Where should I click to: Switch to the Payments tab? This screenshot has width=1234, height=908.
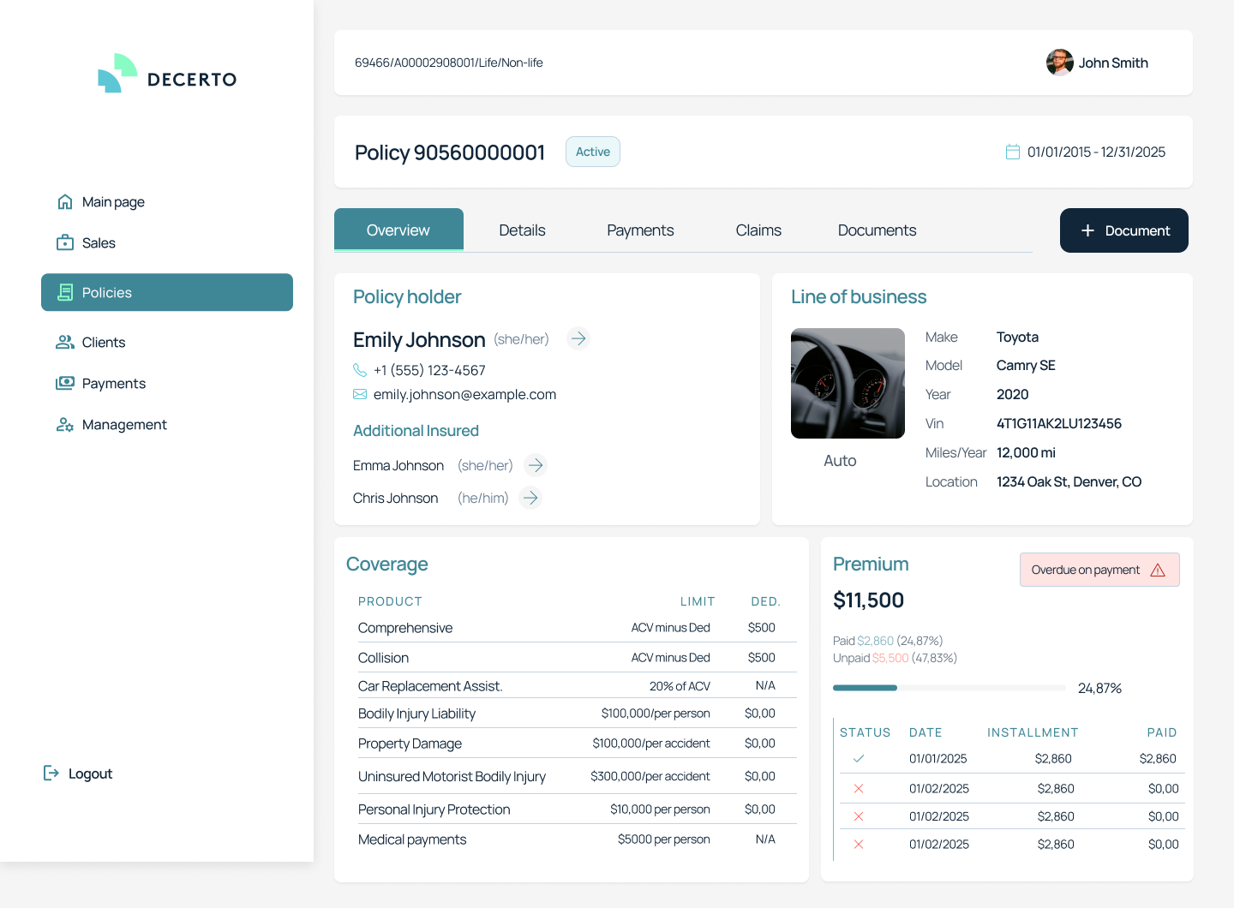click(x=640, y=230)
